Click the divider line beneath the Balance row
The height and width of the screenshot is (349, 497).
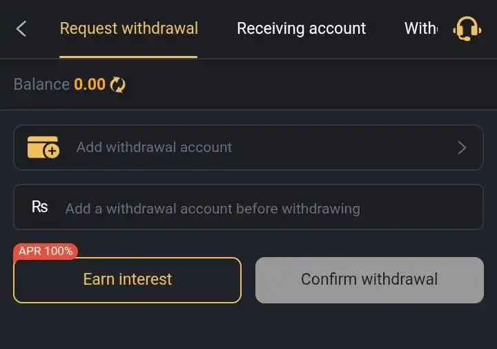pyautogui.click(x=248, y=110)
